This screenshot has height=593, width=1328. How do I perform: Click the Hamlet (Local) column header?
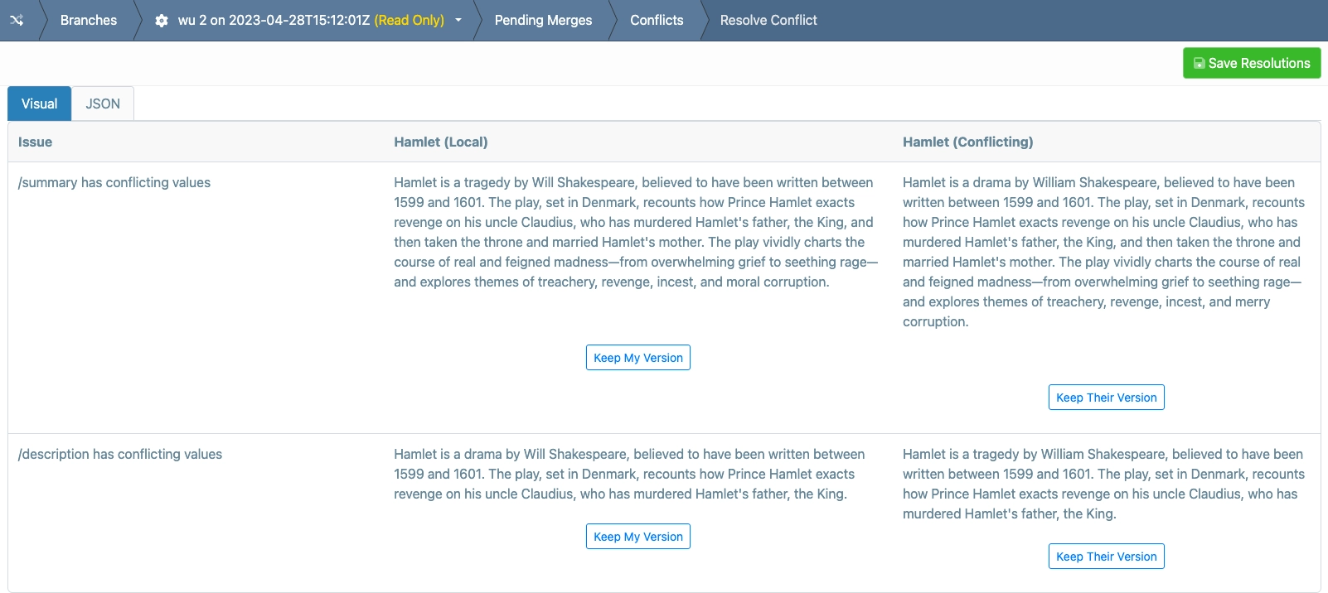point(440,142)
